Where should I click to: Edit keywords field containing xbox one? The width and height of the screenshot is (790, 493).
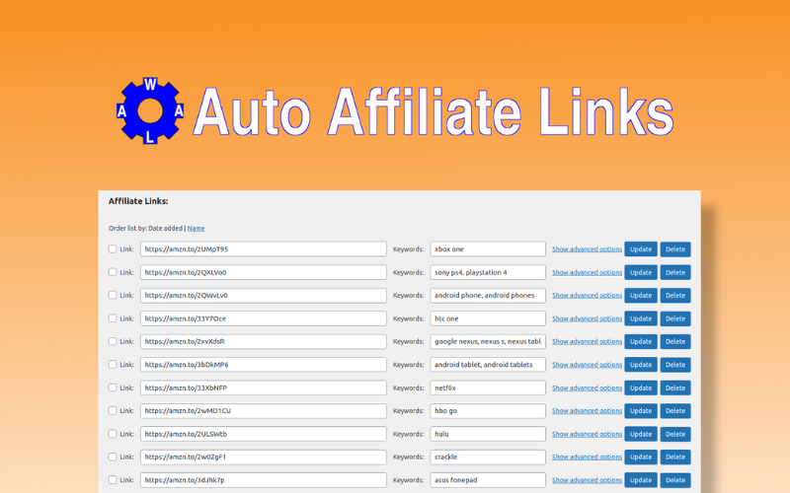coord(488,249)
